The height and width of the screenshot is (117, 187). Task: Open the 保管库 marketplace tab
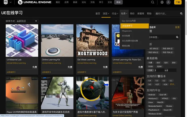pyautogui.click(x=141, y=14)
